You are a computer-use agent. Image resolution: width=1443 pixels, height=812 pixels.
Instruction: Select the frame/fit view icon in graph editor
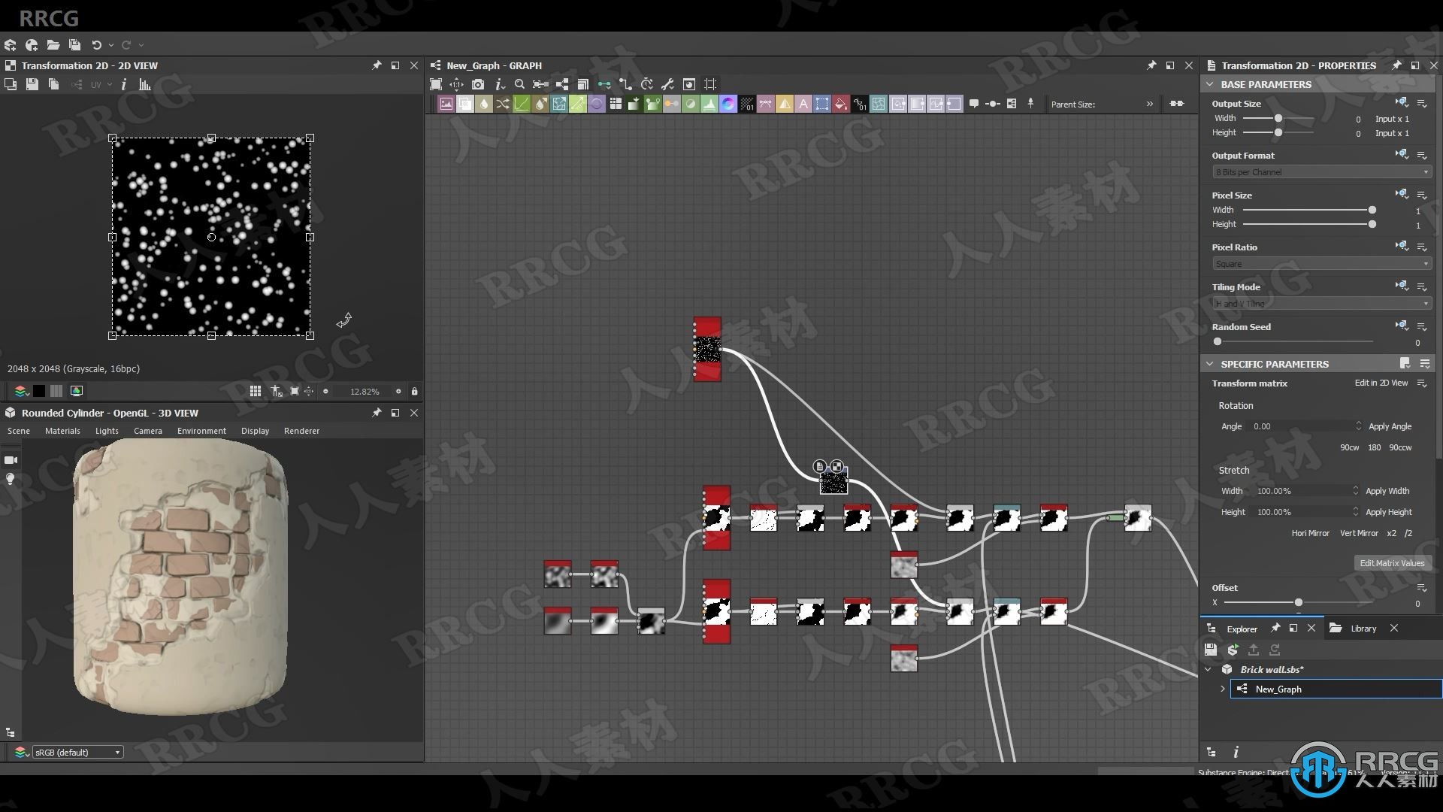pyautogui.click(x=436, y=84)
